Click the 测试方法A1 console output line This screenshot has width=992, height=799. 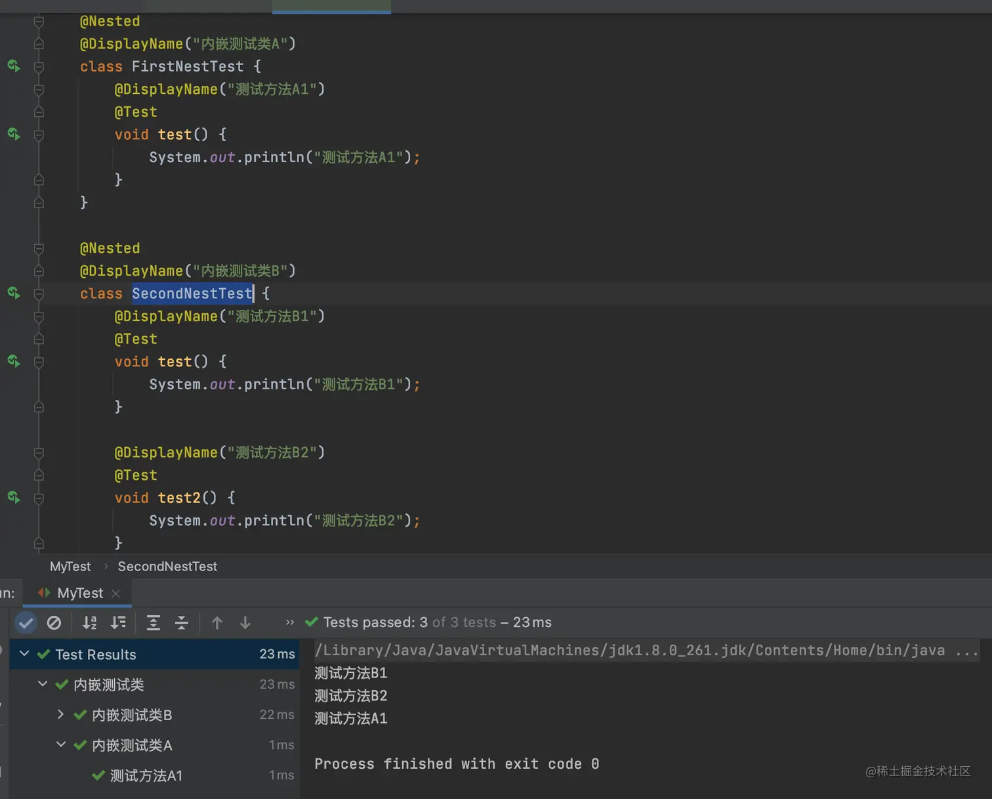(x=351, y=719)
